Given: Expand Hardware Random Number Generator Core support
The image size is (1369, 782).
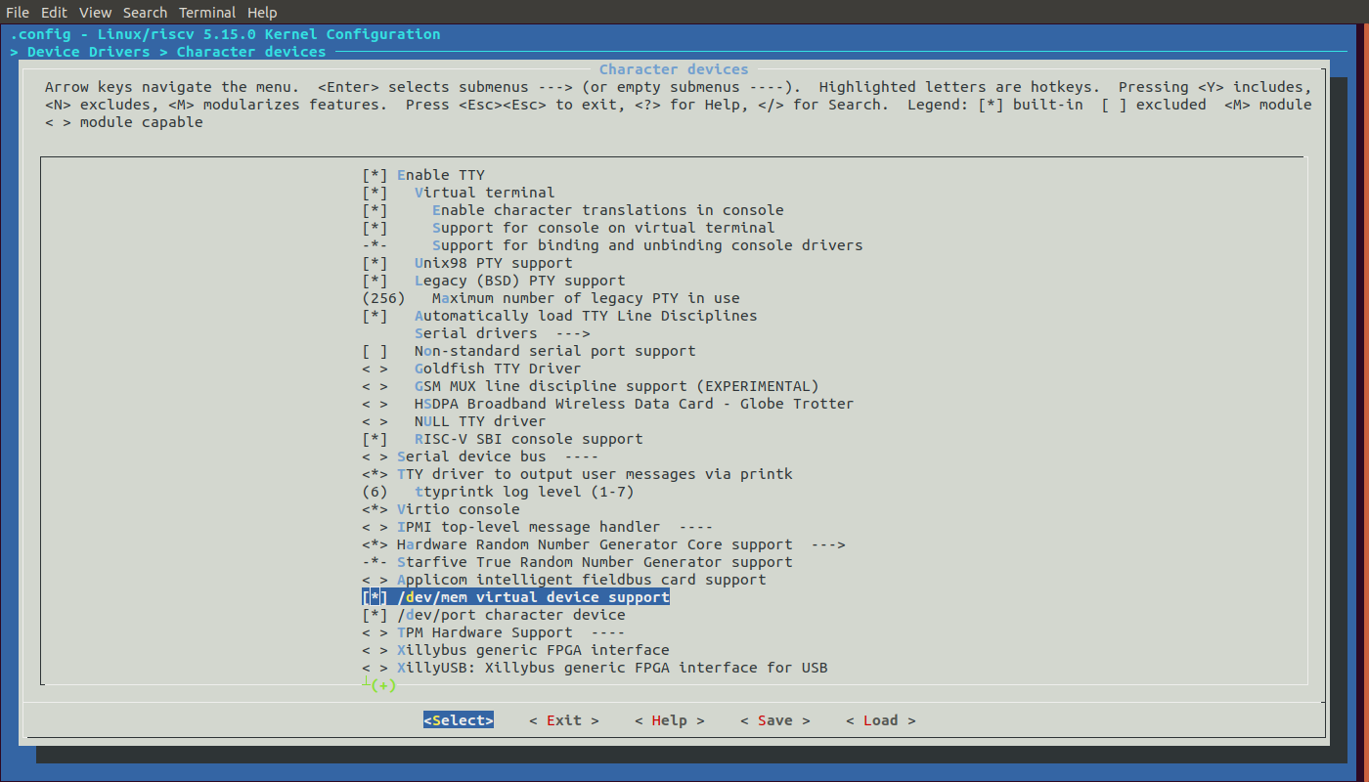Looking at the screenshot, I should tap(620, 544).
